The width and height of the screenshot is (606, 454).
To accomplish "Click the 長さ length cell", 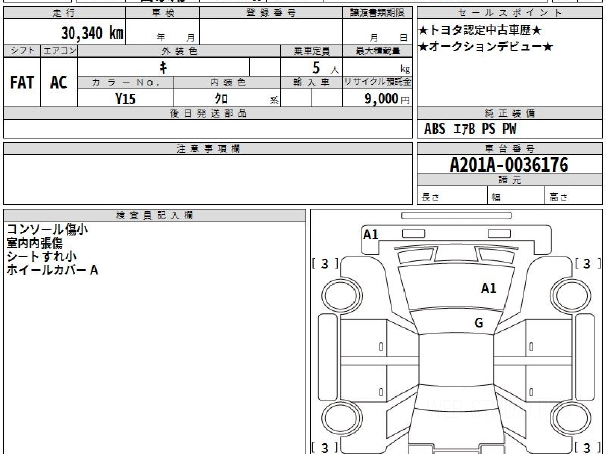I will click(x=452, y=196).
